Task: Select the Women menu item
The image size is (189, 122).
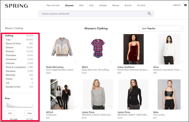Action: coord(69,5)
